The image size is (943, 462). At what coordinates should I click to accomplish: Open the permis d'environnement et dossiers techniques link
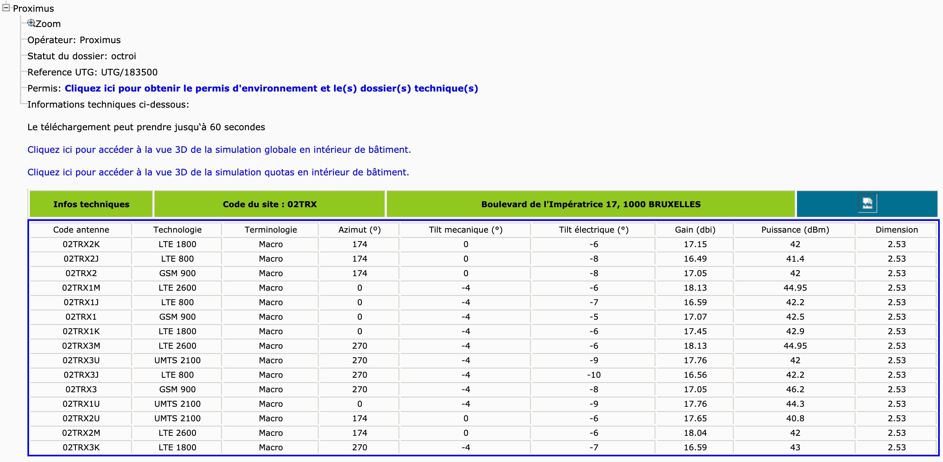tap(271, 88)
